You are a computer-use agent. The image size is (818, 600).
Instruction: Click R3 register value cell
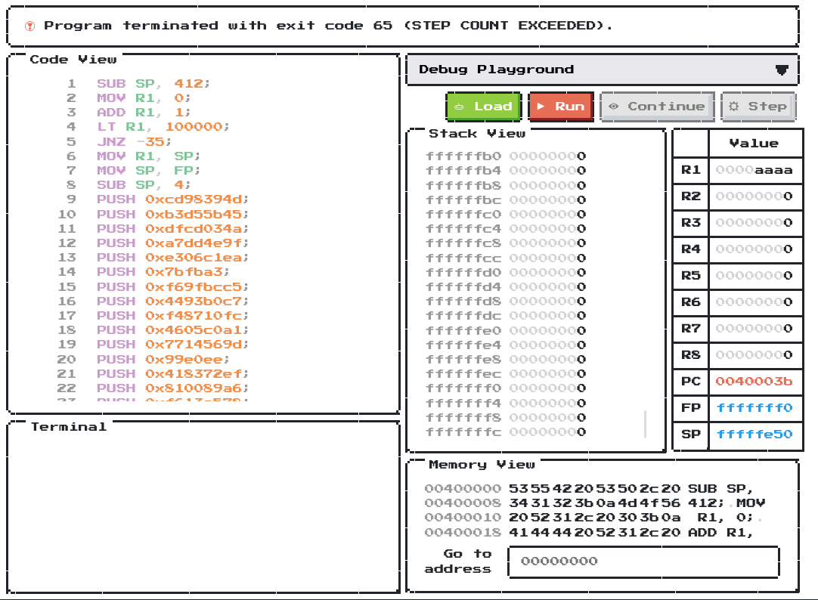[754, 223]
